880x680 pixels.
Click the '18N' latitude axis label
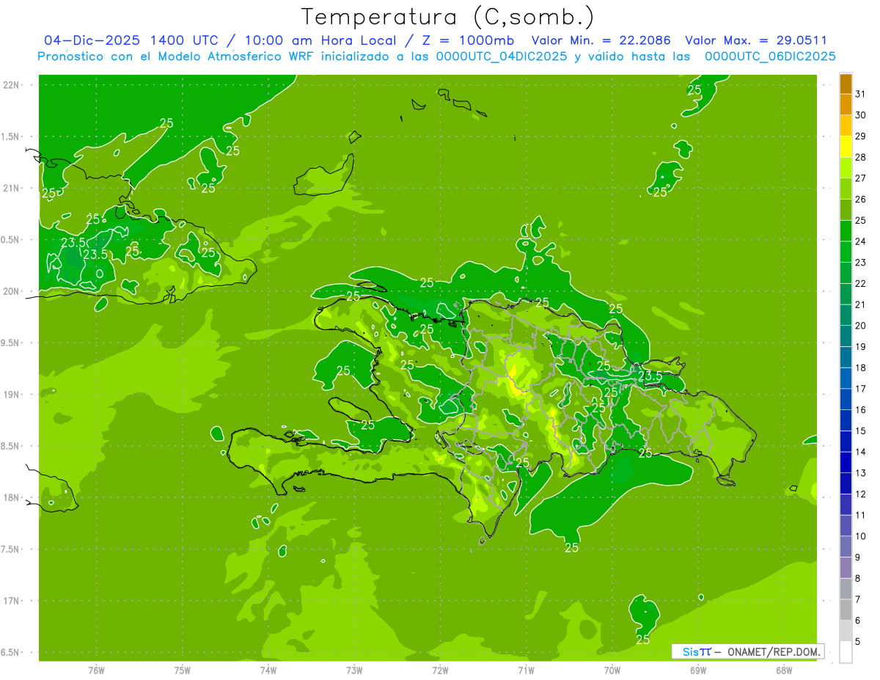(x=12, y=497)
